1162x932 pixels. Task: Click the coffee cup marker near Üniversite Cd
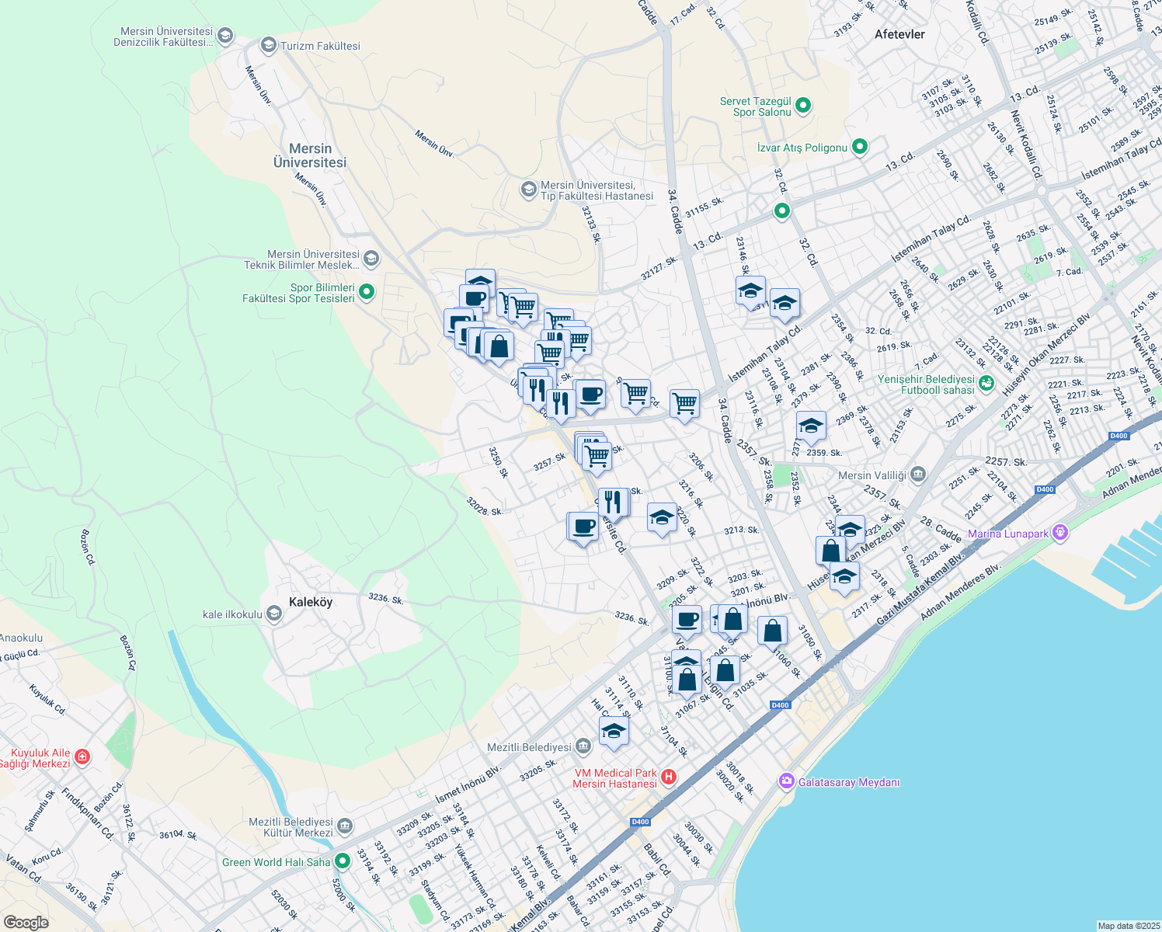[x=583, y=525]
